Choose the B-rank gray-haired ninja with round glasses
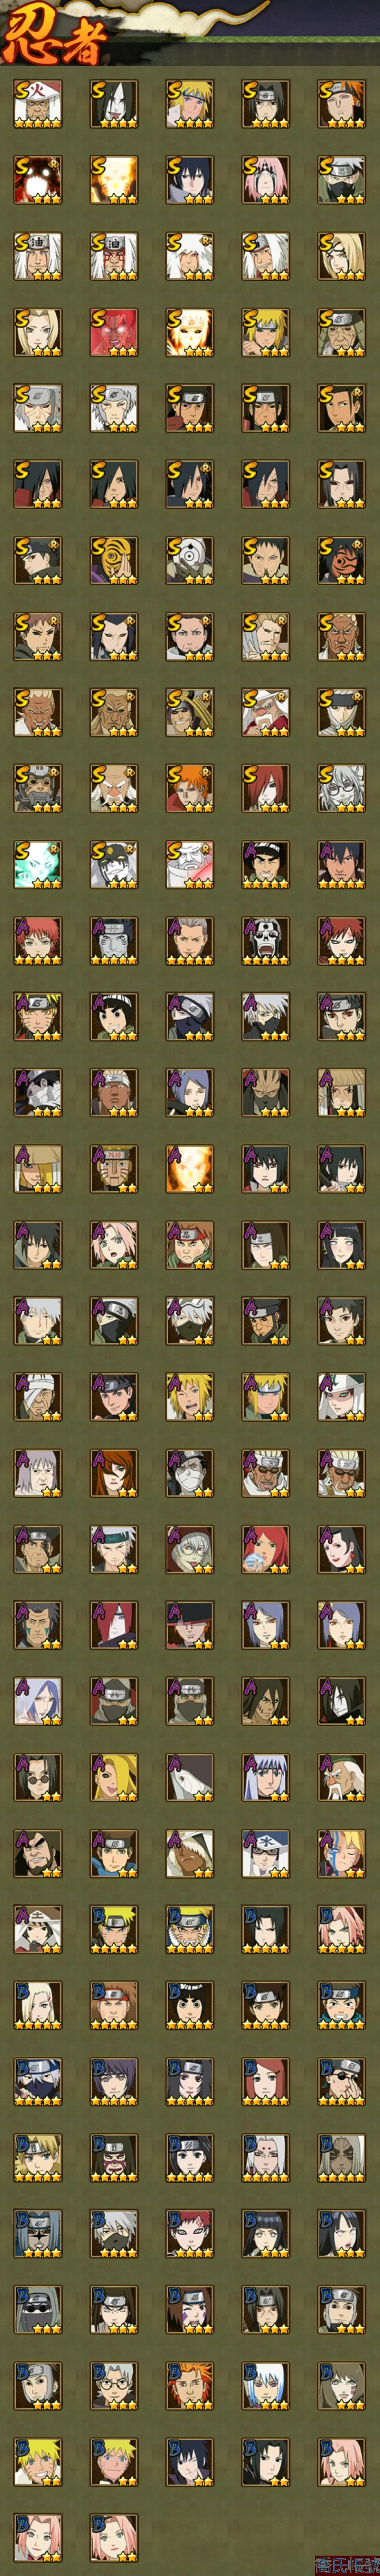This screenshot has width=380, height=2576. (113, 2384)
